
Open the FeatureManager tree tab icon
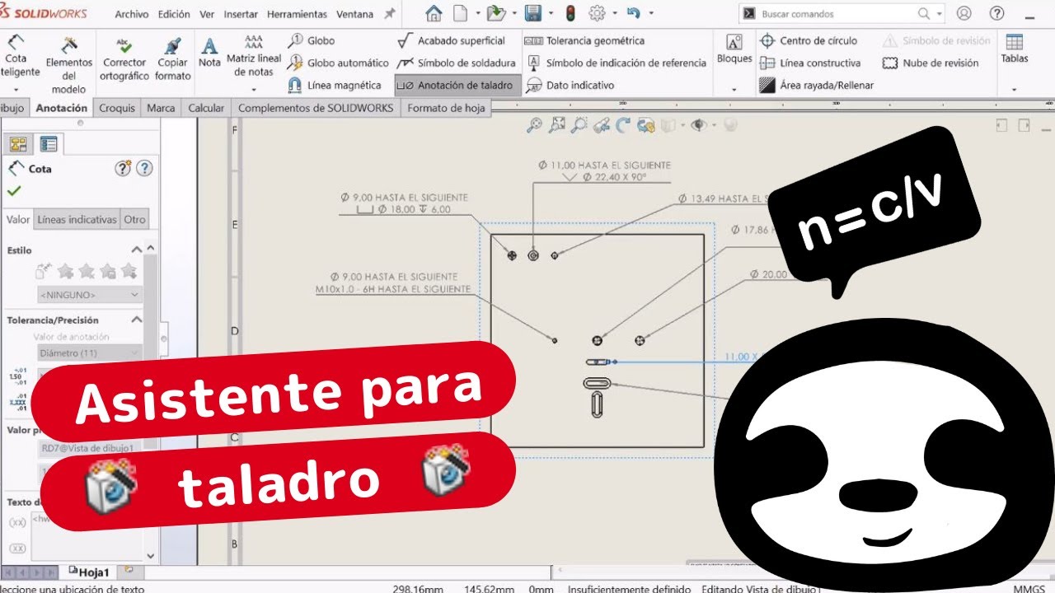click(x=18, y=144)
